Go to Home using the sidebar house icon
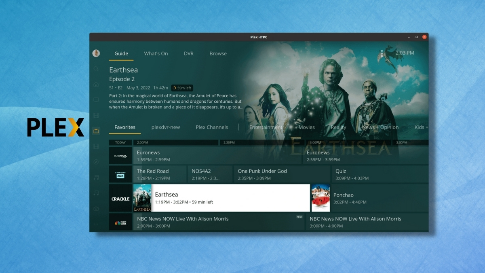 pyautogui.click(x=96, y=84)
